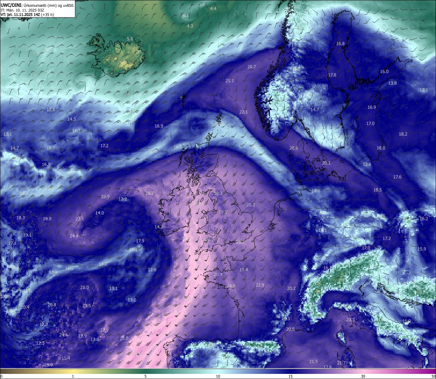Click the 13.8 value on the map
Viewport: 436px width, 379px height.
(x=392, y=83)
